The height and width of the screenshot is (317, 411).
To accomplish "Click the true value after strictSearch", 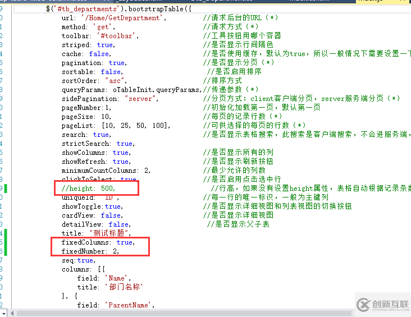I will (x=124, y=144).
